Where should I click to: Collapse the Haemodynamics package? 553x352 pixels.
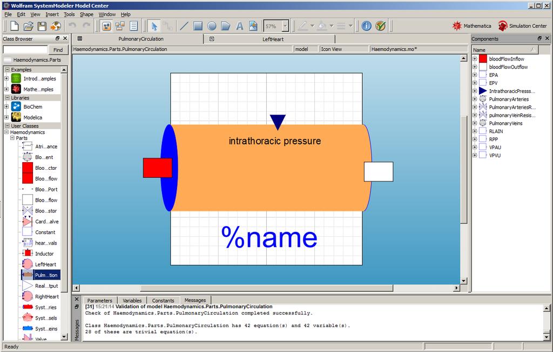pyautogui.click(x=6, y=132)
